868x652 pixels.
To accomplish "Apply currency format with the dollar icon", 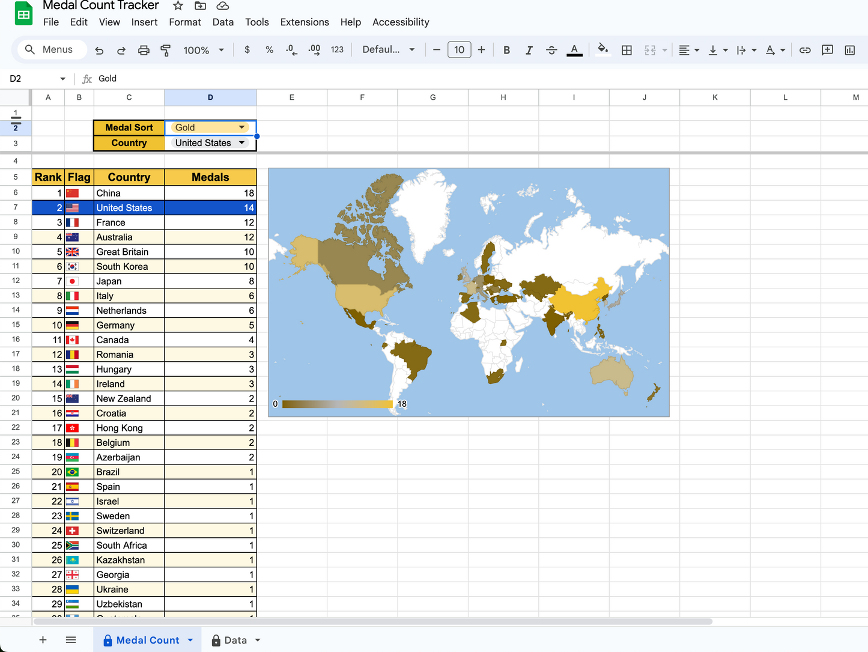I will click(x=247, y=50).
